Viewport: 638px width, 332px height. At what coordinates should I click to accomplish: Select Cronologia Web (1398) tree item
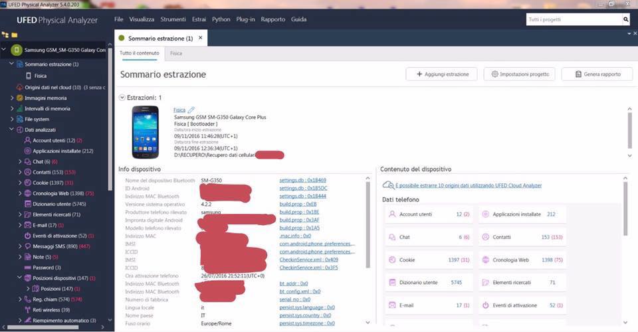coord(63,193)
